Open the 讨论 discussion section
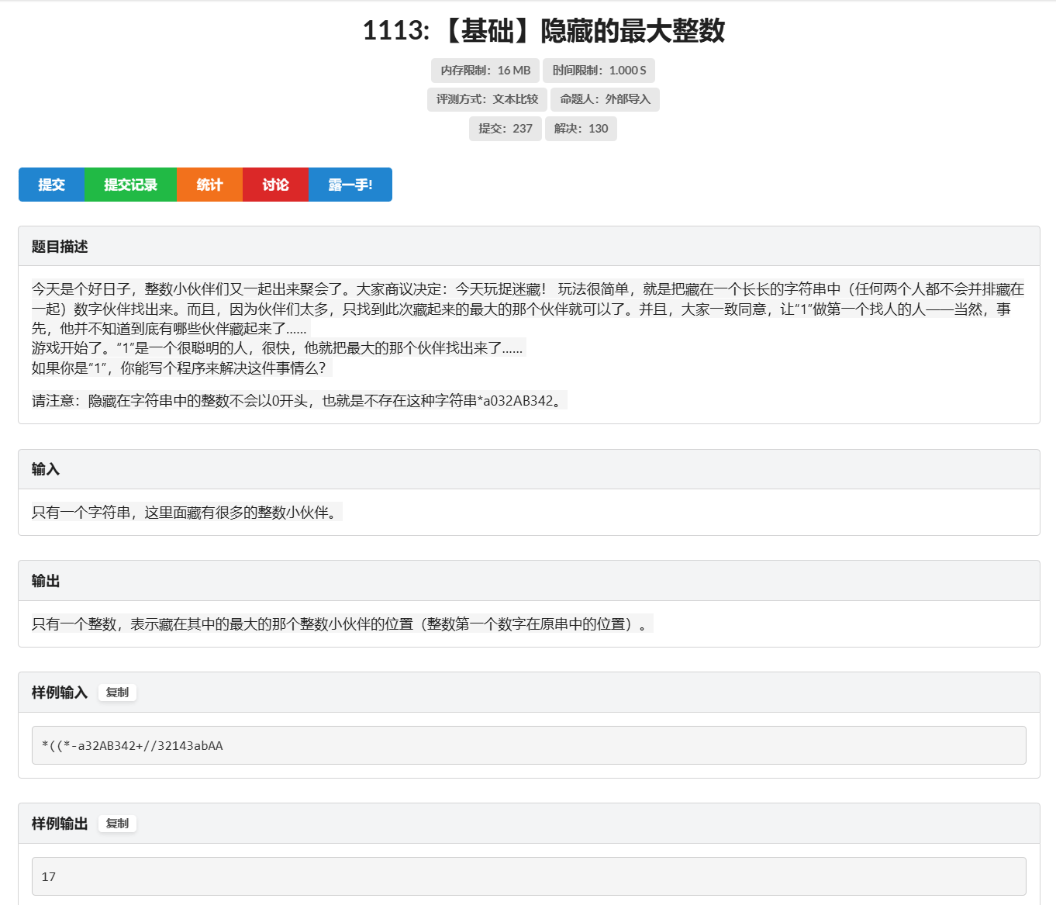The image size is (1056, 905). coord(275,185)
